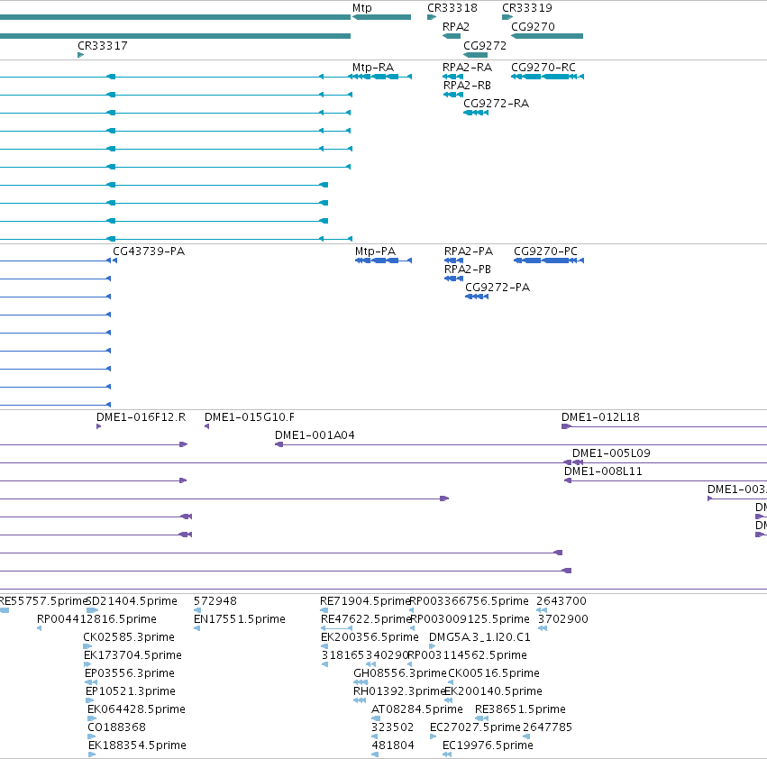The height and width of the screenshot is (759, 767).
Task: Select the GH08556.3prime EST label
Action: 399,672
